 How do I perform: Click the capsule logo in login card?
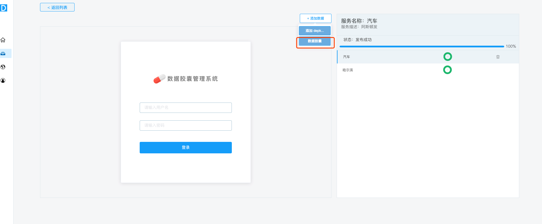point(159,79)
